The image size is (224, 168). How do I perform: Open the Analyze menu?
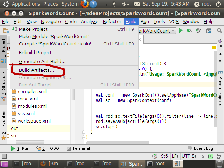click(x=90, y=22)
